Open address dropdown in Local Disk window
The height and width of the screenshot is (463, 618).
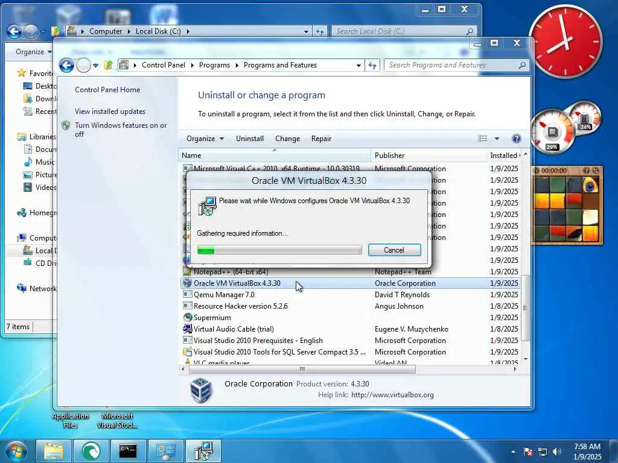306,31
